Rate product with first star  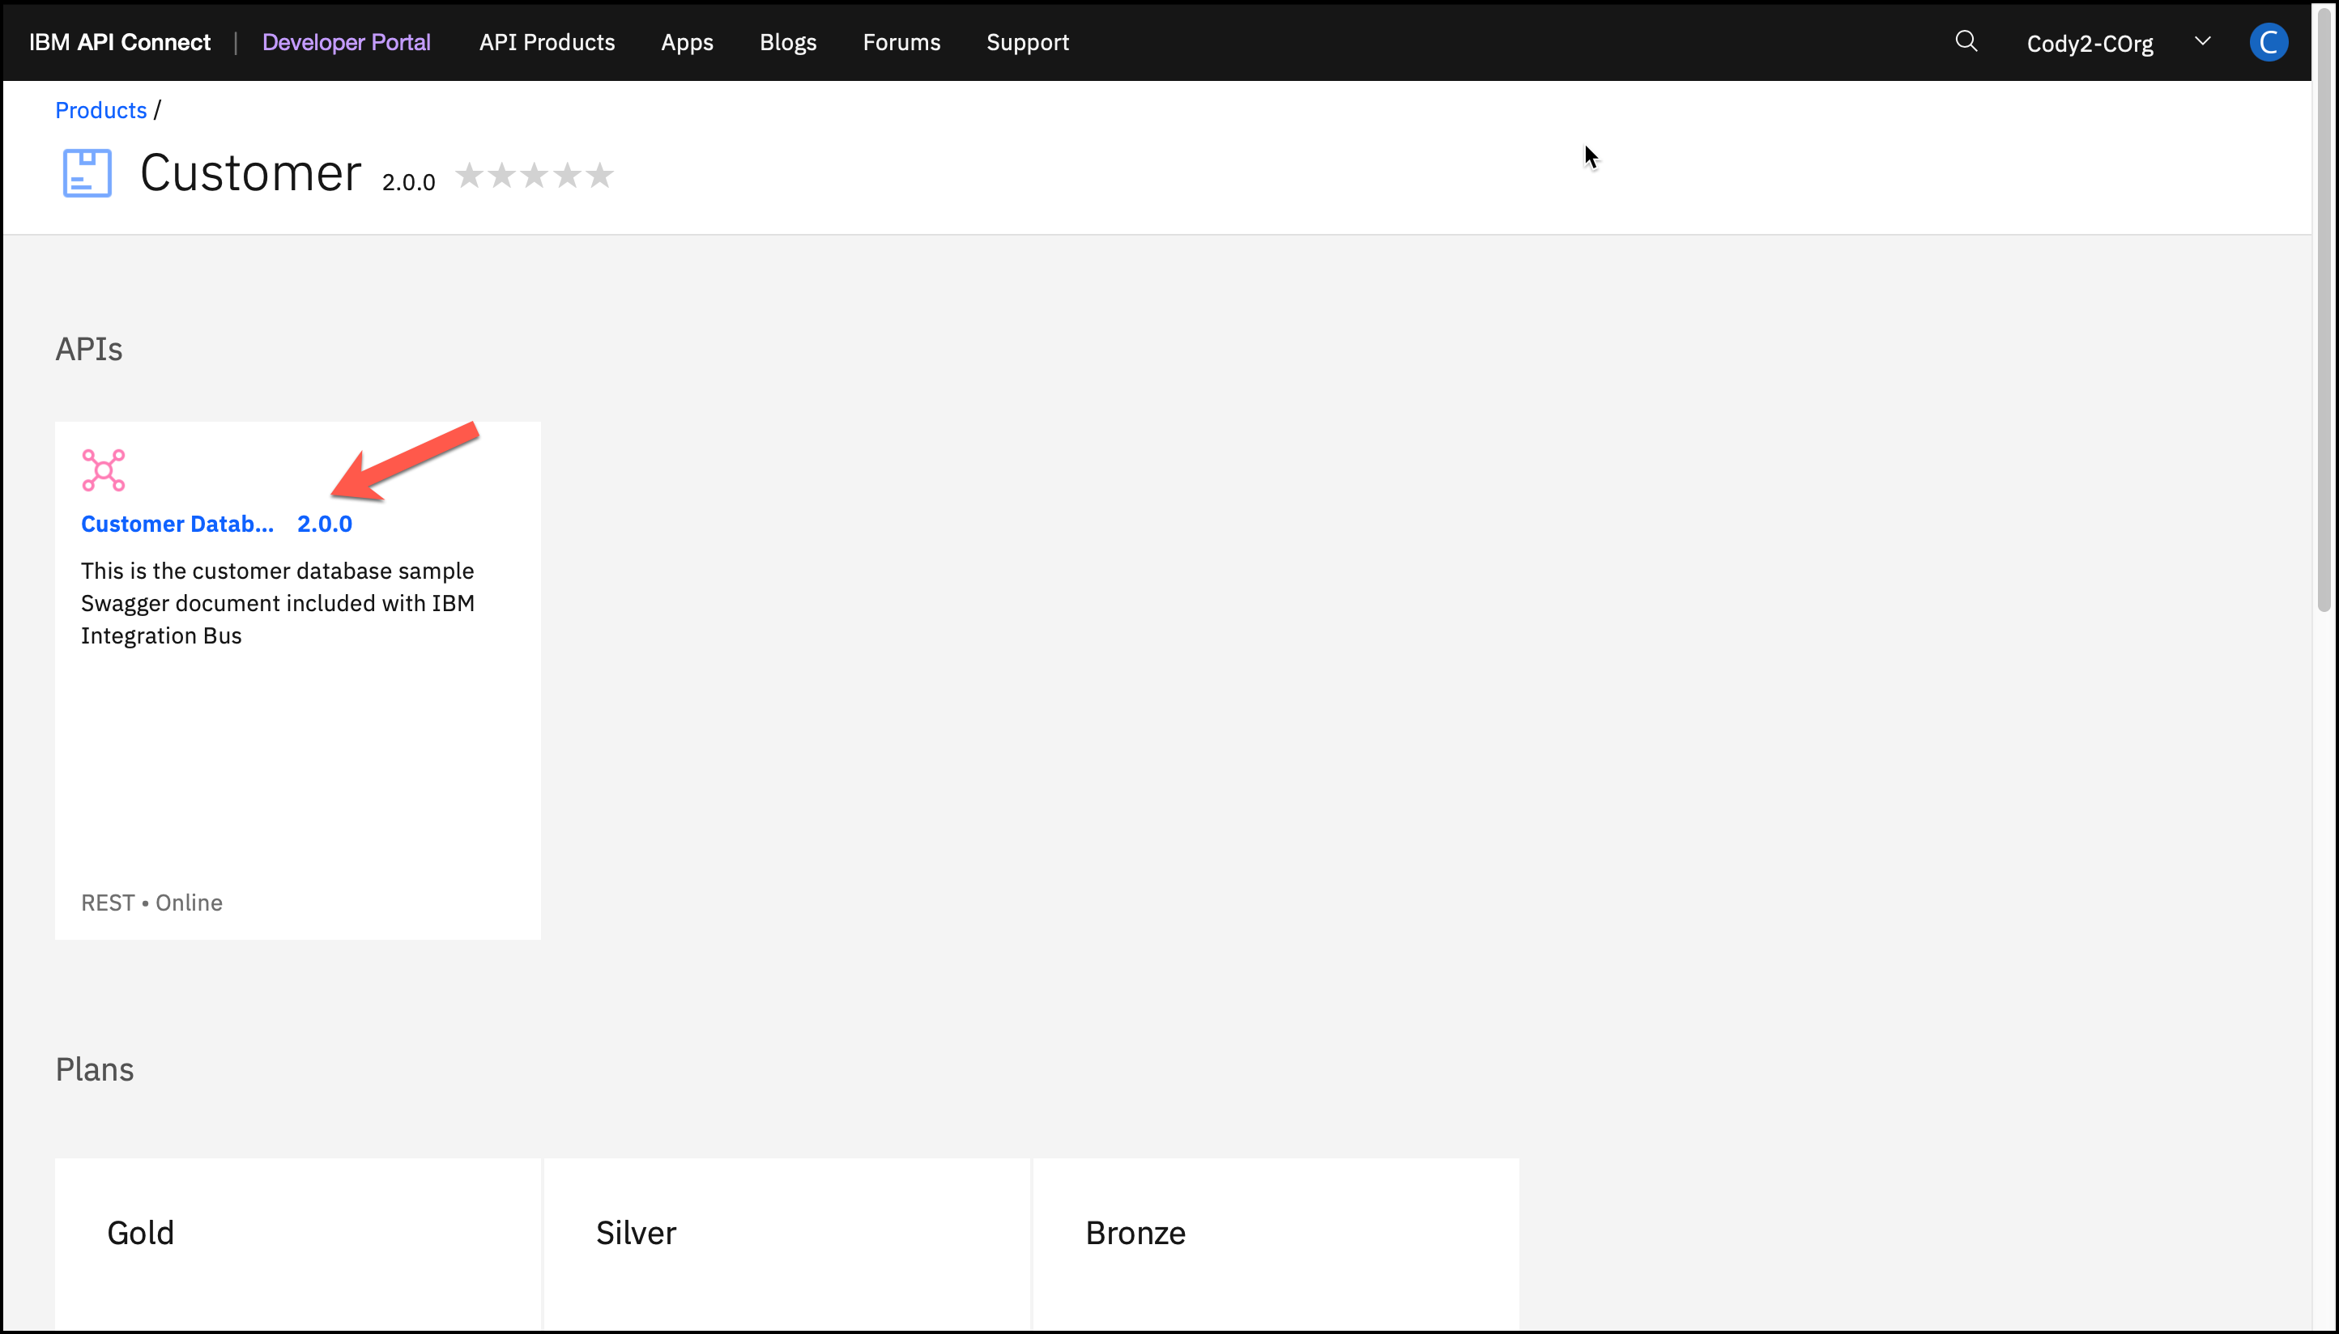click(469, 175)
